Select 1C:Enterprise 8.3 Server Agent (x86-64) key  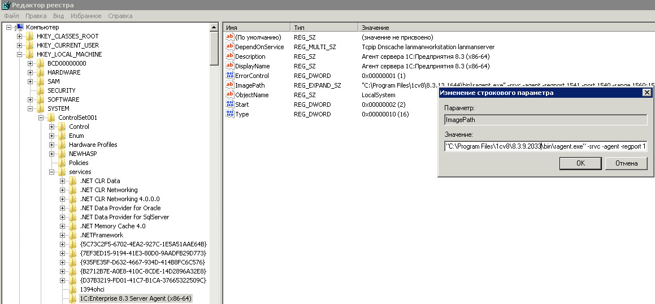[x=135, y=298]
